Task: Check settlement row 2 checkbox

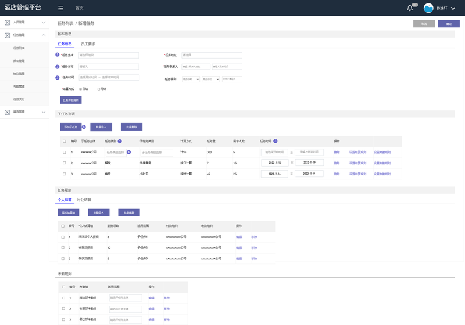Action: coord(63,247)
